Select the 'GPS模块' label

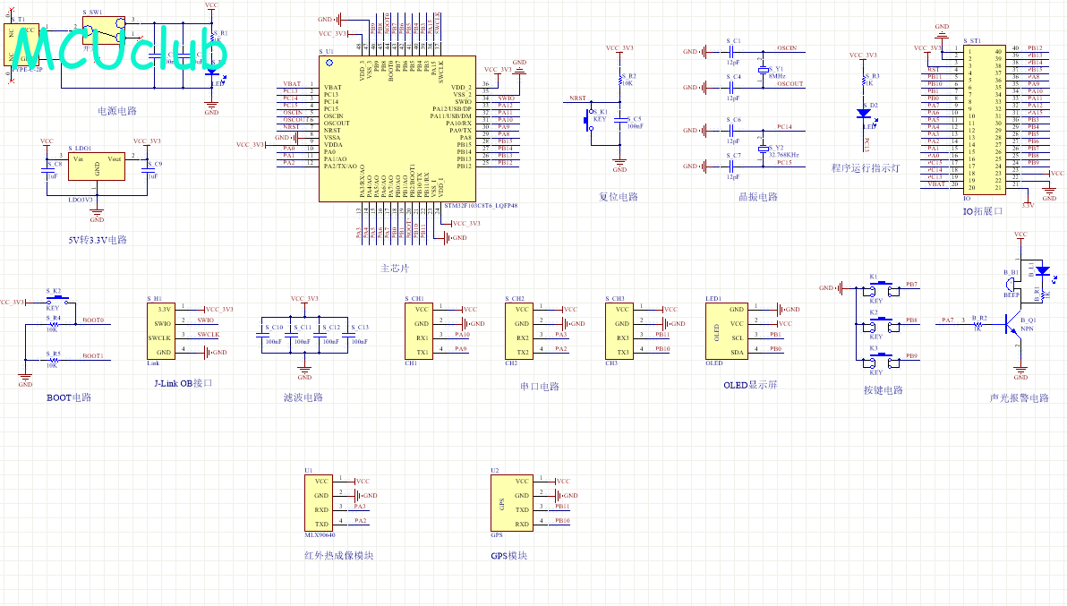pyautogui.click(x=509, y=556)
